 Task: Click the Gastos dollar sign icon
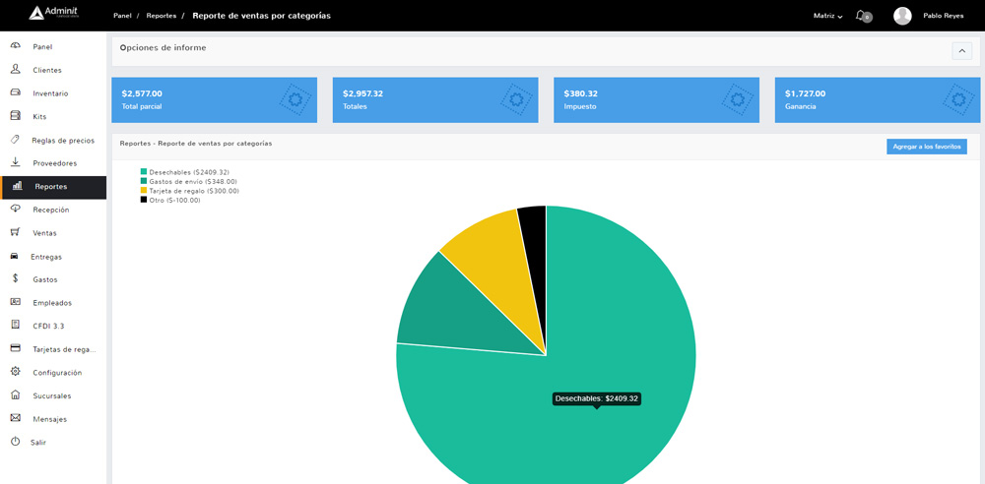point(15,278)
